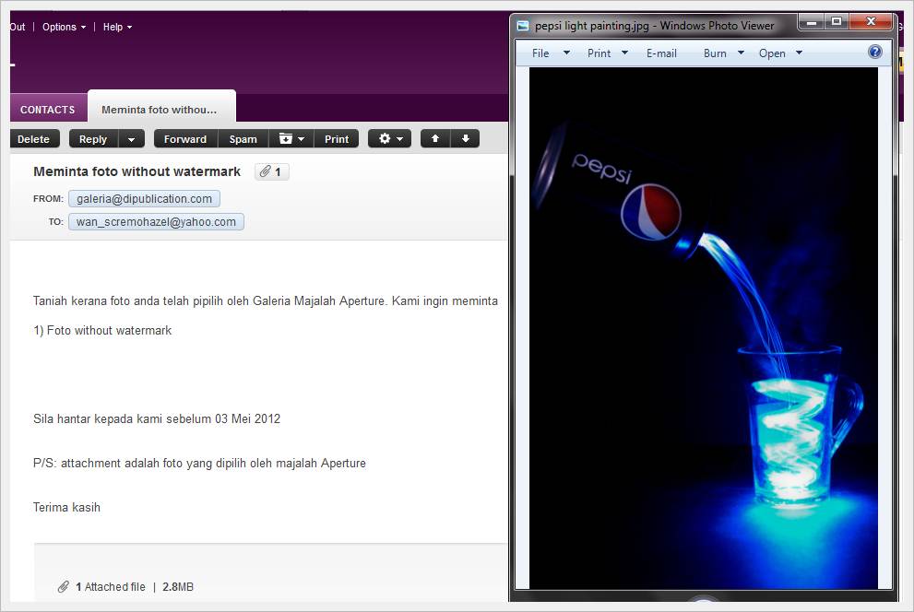This screenshot has height=612, width=914.
Task: Click the P/S attachment note line
Action: point(200,463)
